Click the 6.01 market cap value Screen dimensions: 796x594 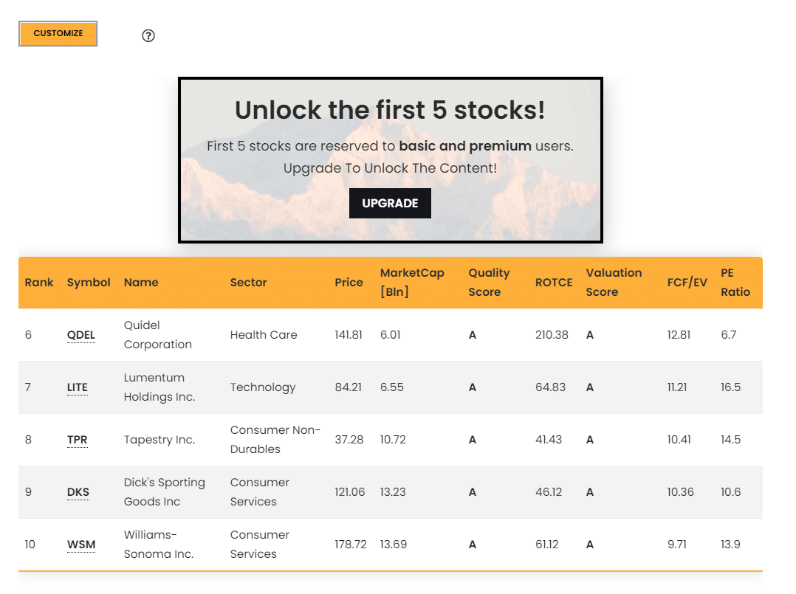[391, 335]
